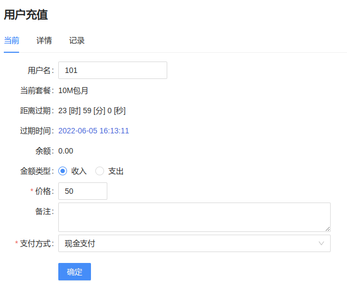This screenshot has height=288, width=347.
Task: Switch to the 当前 tab
Action: point(11,41)
